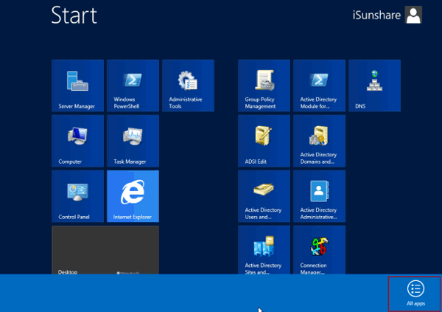
Task: Click the user avatar picture
Action: [x=415, y=15]
